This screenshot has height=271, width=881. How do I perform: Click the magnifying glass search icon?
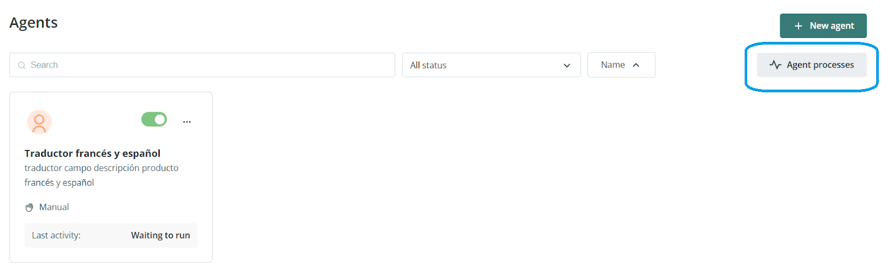click(22, 65)
